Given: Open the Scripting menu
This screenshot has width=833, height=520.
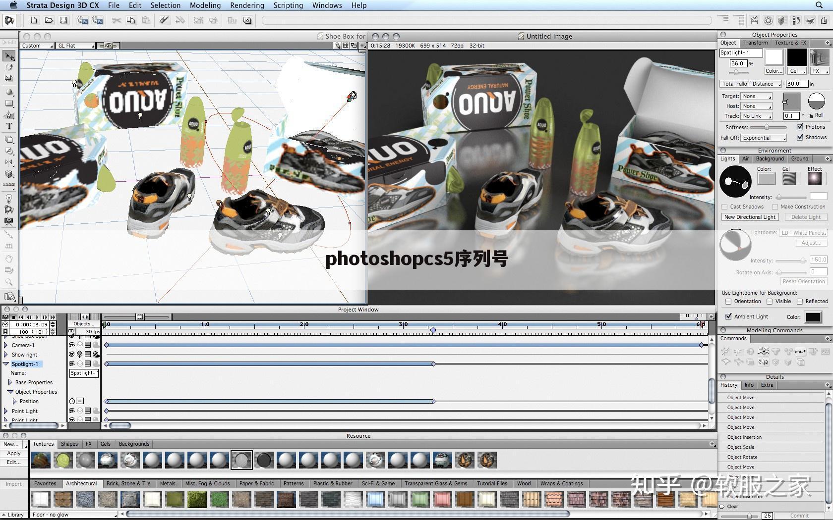Looking at the screenshot, I should (x=288, y=5).
